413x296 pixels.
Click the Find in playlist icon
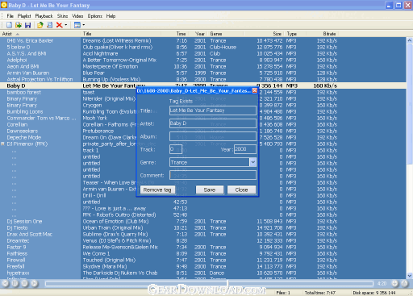pos(50,25)
